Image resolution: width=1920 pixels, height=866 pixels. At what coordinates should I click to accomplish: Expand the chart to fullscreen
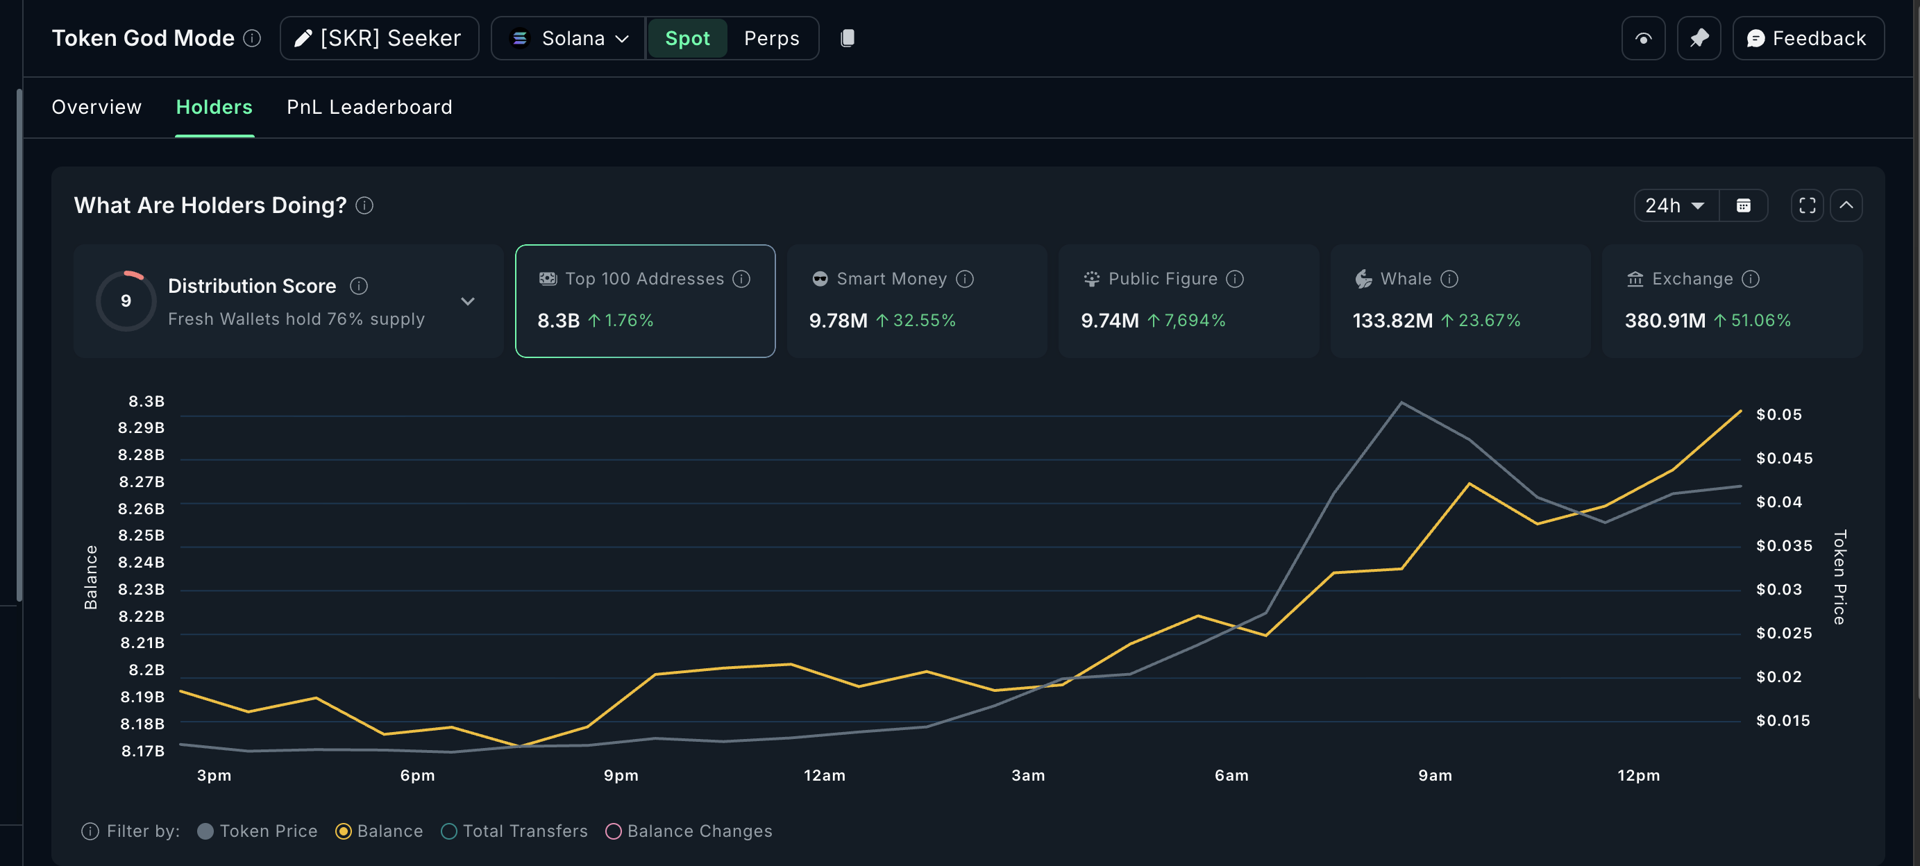point(1807,205)
